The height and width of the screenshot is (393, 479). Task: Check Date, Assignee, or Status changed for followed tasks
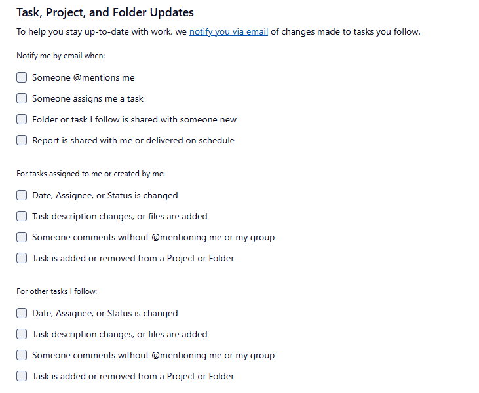22,313
